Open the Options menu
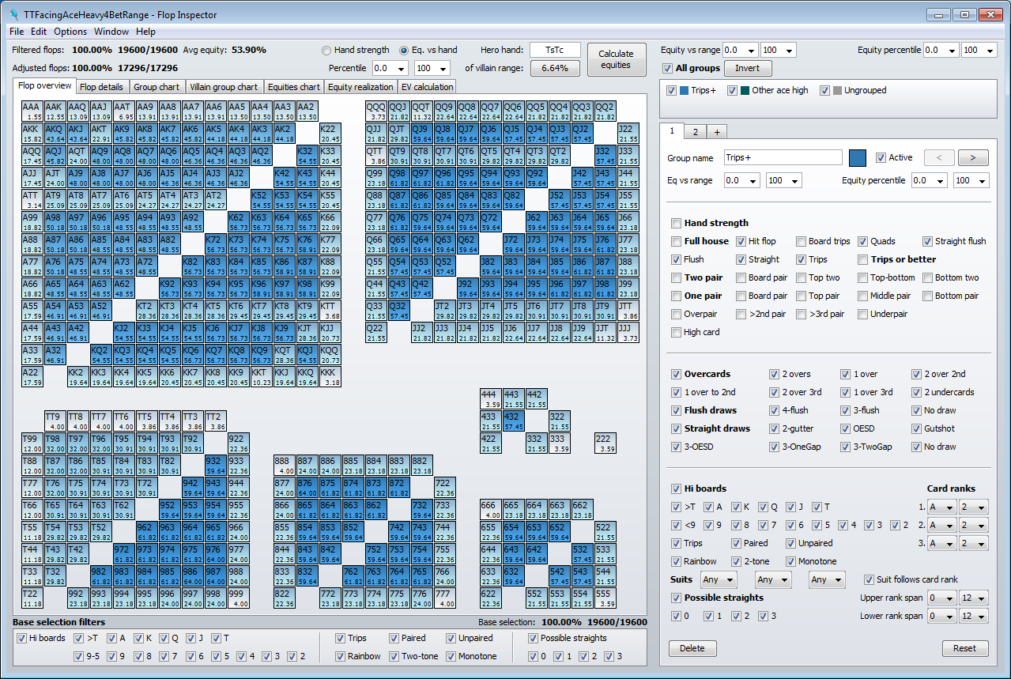Screen dimensions: 1011x679 70,32
